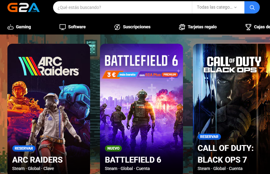Select the dollar-cycle icon beside Suscripciones
Viewport: 270px width, 174px height.
(117, 27)
